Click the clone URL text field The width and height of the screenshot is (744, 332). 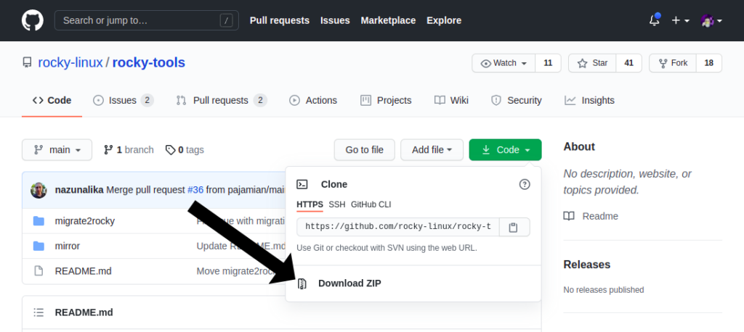[398, 228]
